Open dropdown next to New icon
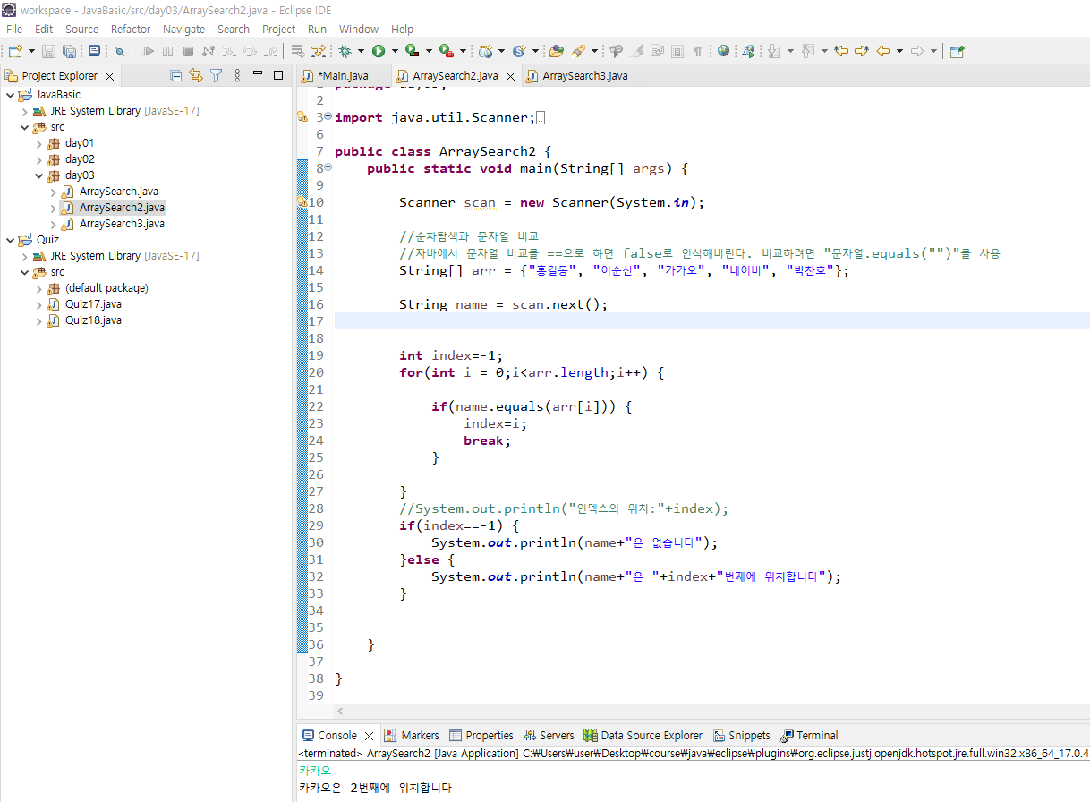1090x802 pixels. click(31, 51)
